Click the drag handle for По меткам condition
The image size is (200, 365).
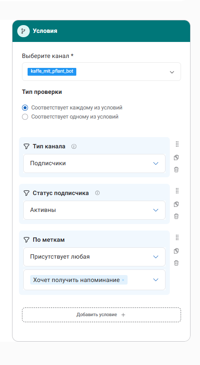point(177,237)
